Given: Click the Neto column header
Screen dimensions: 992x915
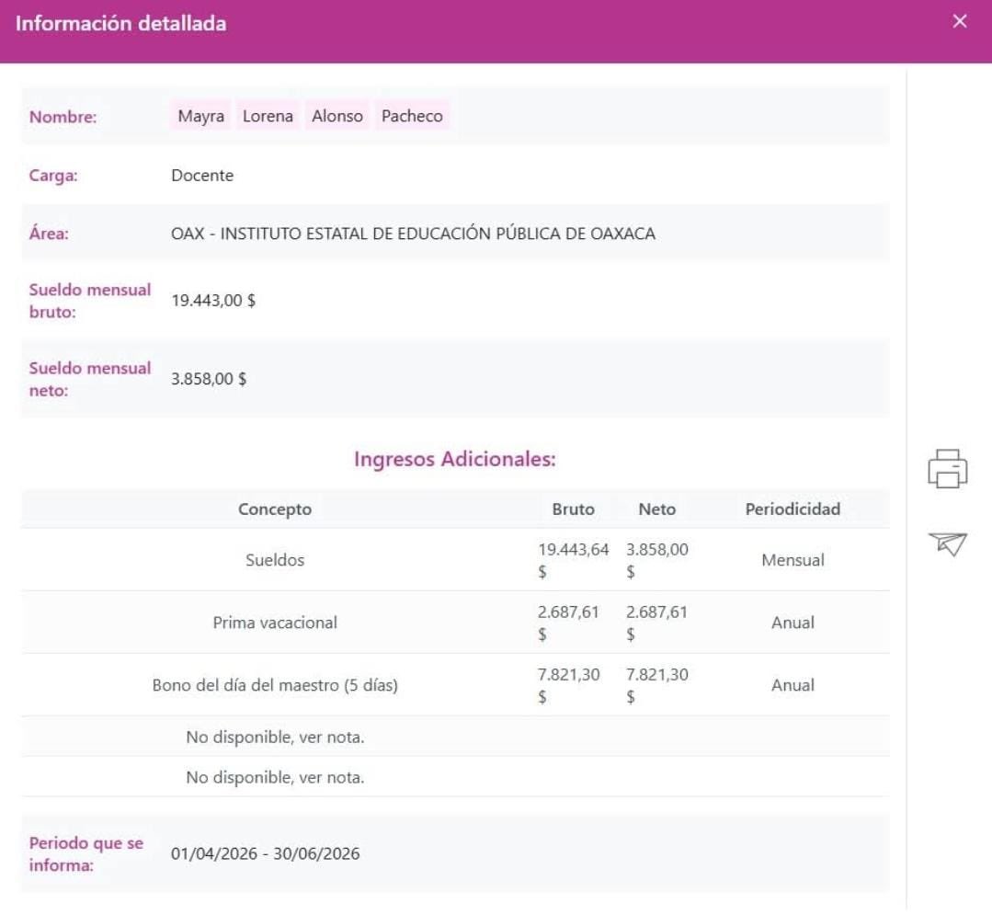Looking at the screenshot, I should [656, 509].
